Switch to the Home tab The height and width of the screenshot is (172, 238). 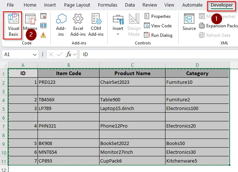30,5
